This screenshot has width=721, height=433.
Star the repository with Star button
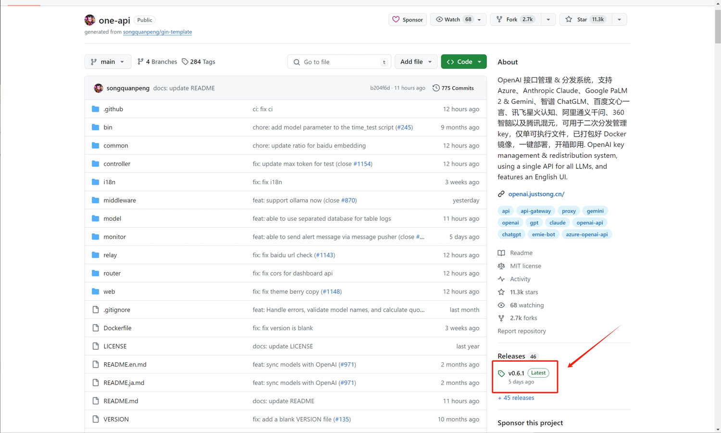(x=585, y=20)
